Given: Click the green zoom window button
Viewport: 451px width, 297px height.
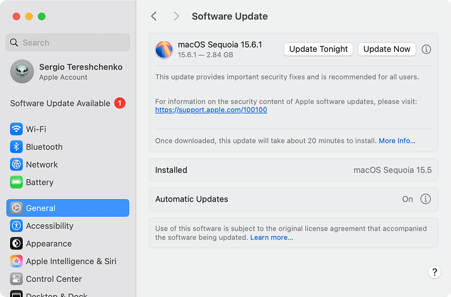Looking at the screenshot, I should pos(42,16).
